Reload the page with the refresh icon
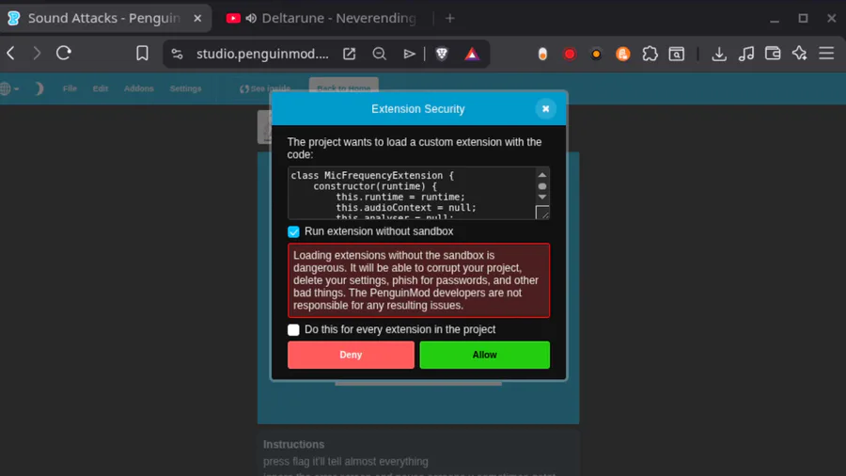846x476 pixels. click(64, 53)
